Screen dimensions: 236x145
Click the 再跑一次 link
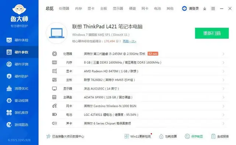click(129, 41)
